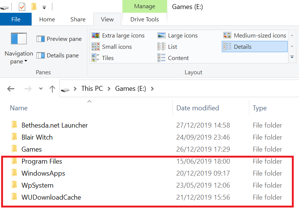Select the WpSystem folder
The width and height of the screenshot is (299, 209).
[37, 185]
